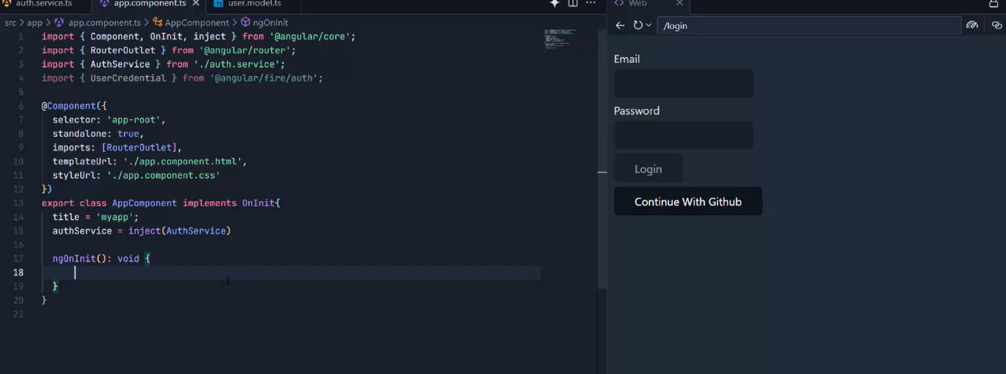Switch to the app.component.ts tab
Screen dimensions: 1006x374
tap(150, 4)
